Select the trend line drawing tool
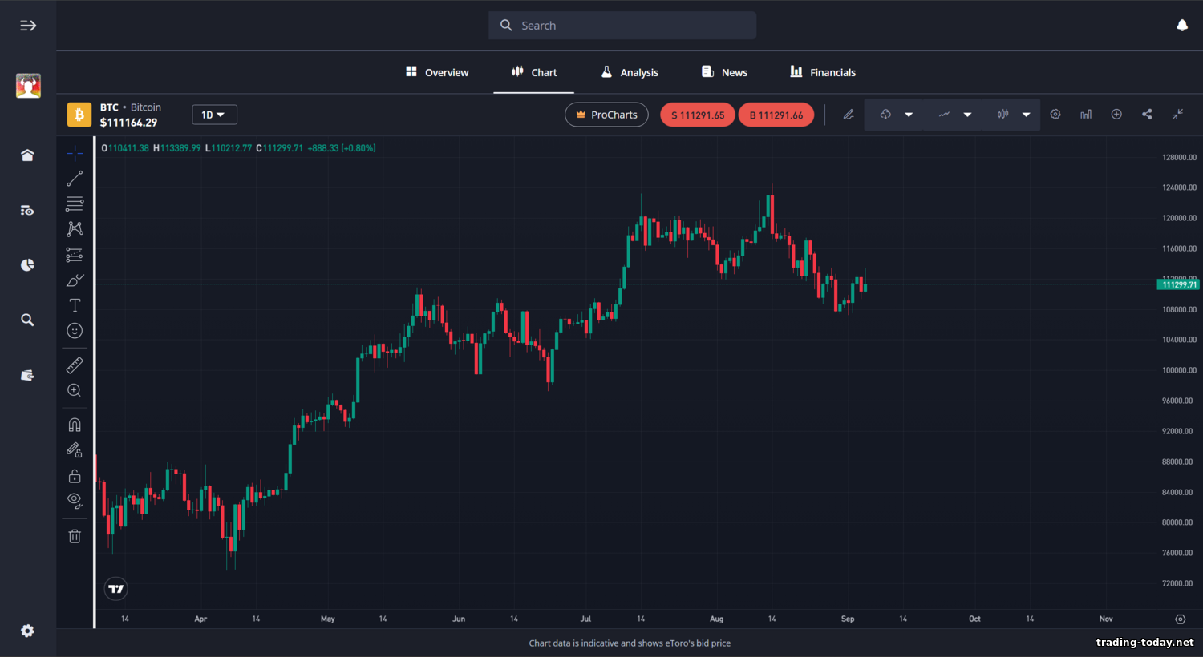The height and width of the screenshot is (657, 1203). click(75, 178)
